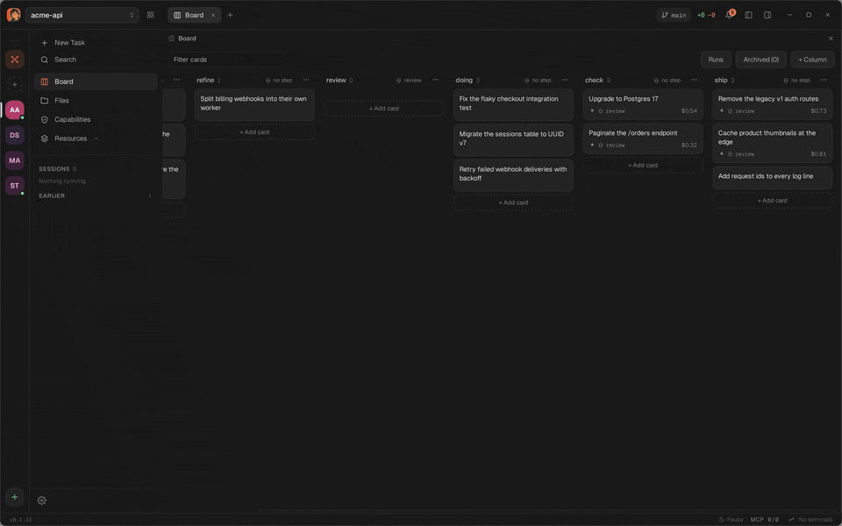The image size is (842, 526).
Task: Click the Filter cards input field
Action: [226, 60]
